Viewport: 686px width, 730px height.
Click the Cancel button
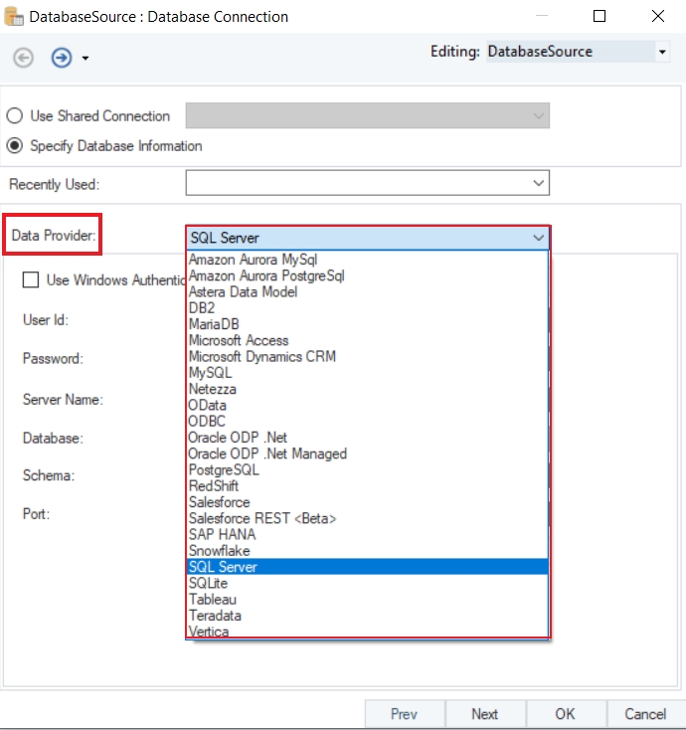(x=645, y=714)
